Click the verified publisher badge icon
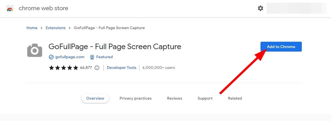331x121 pixels. point(51,57)
